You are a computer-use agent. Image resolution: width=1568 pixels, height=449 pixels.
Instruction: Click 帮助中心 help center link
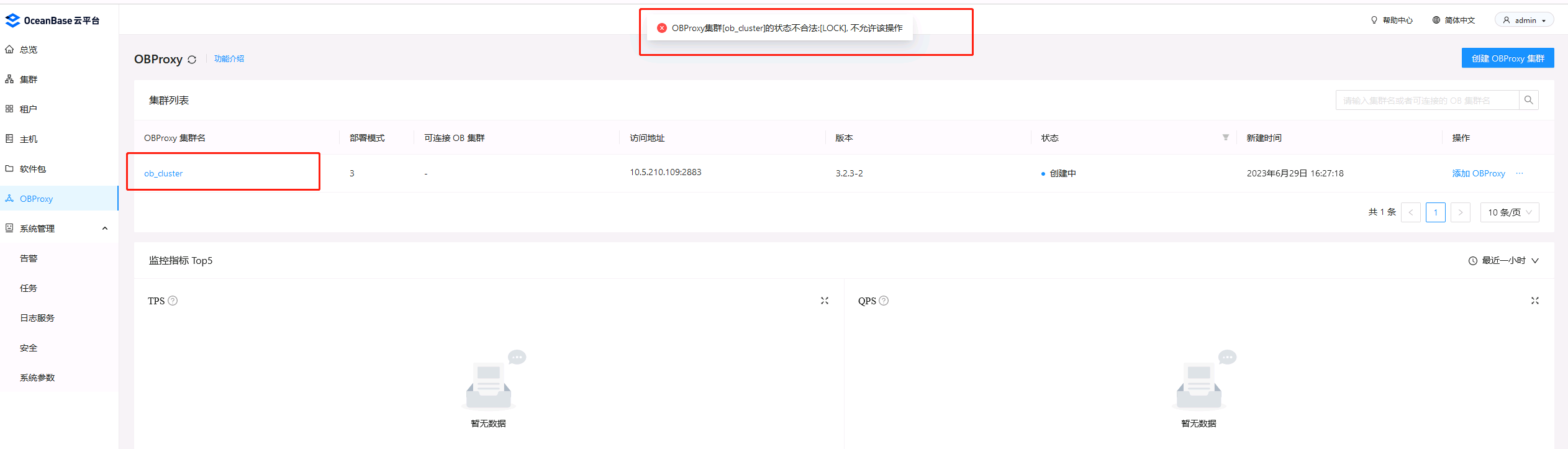[x=1397, y=20]
